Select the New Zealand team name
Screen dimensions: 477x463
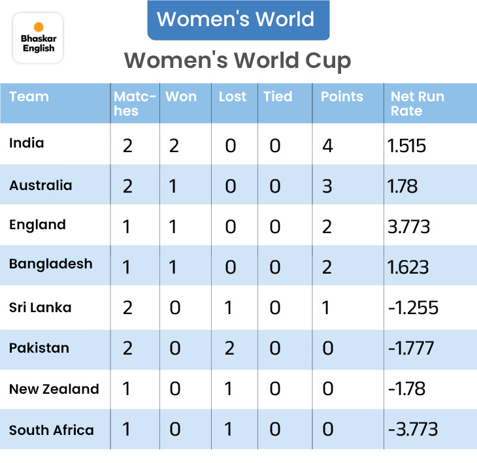[x=54, y=389]
